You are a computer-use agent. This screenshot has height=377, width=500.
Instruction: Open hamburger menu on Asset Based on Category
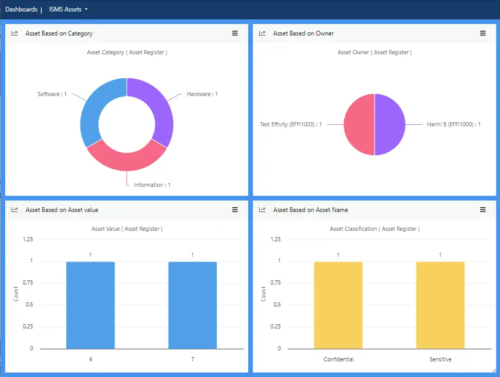[235, 33]
